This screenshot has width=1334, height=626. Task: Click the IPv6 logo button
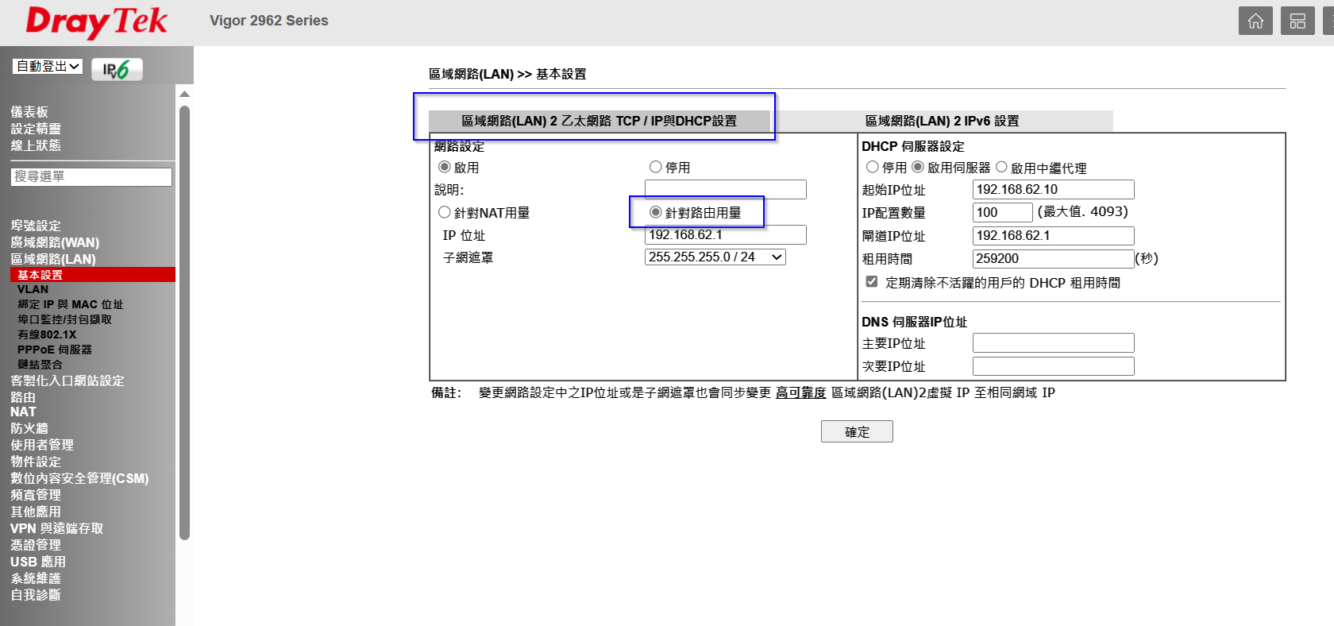117,69
